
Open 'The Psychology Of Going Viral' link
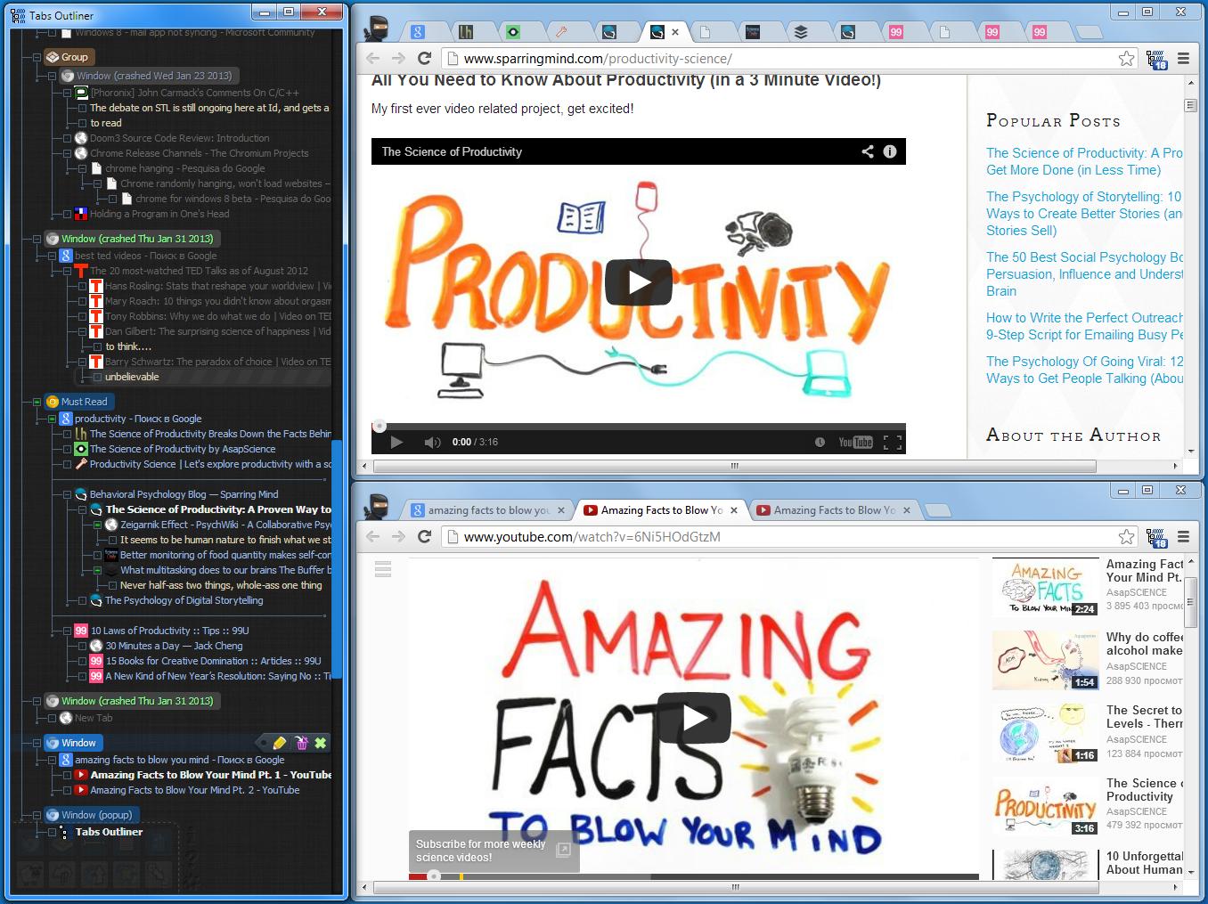pyautogui.click(x=1084, y=370)
